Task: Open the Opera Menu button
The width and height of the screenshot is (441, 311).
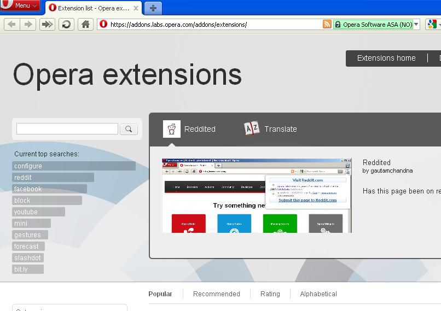Action: tap(20, 5)
